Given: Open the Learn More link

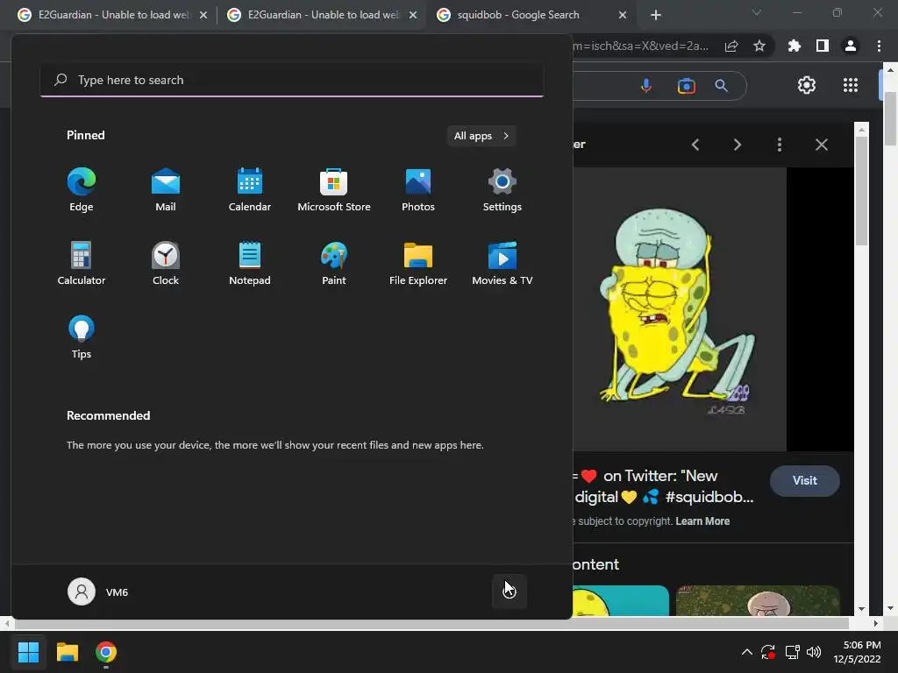Looking at the screenshot, I should click(702, 521).
